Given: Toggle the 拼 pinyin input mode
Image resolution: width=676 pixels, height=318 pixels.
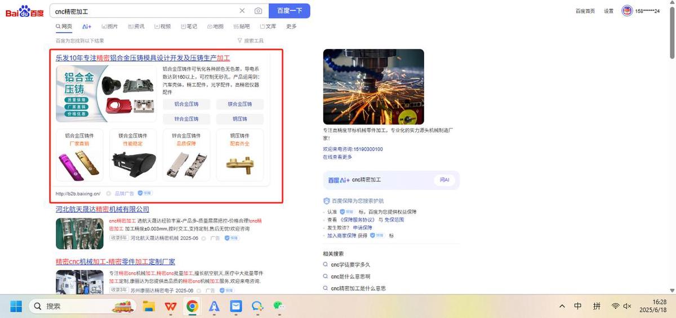Looking at the screenshot, I should click(597, 306).
